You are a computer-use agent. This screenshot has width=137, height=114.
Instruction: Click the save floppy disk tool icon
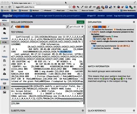click(x=4, y=61)
